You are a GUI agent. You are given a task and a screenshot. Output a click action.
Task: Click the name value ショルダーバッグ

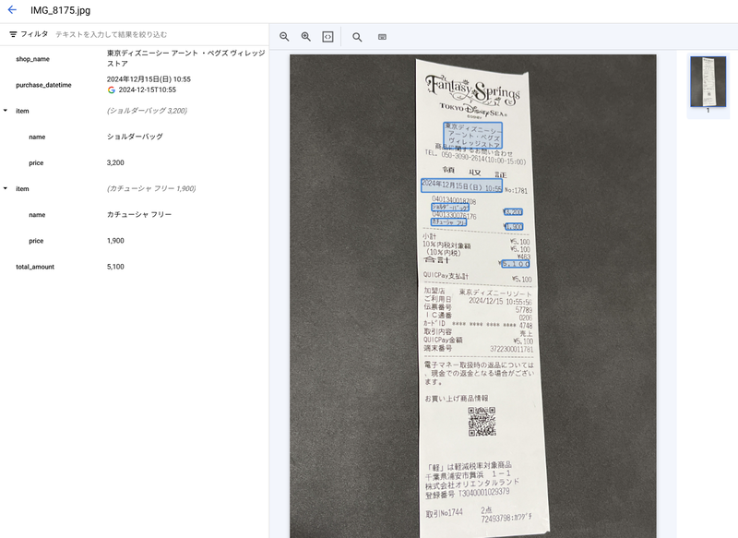pos(135,137)
